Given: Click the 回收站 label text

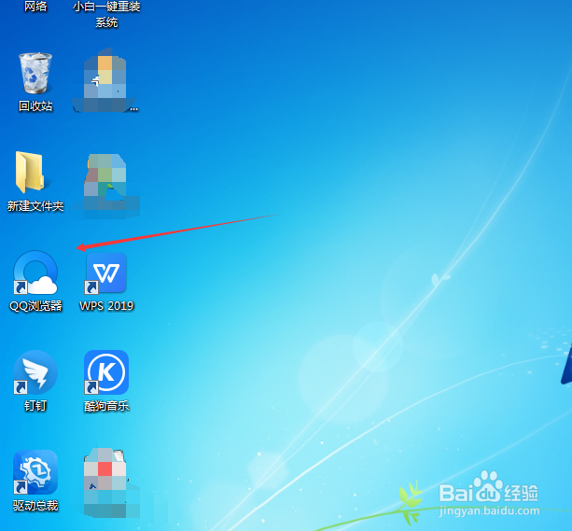Looking at the screenshot, I should coord(35,106).
